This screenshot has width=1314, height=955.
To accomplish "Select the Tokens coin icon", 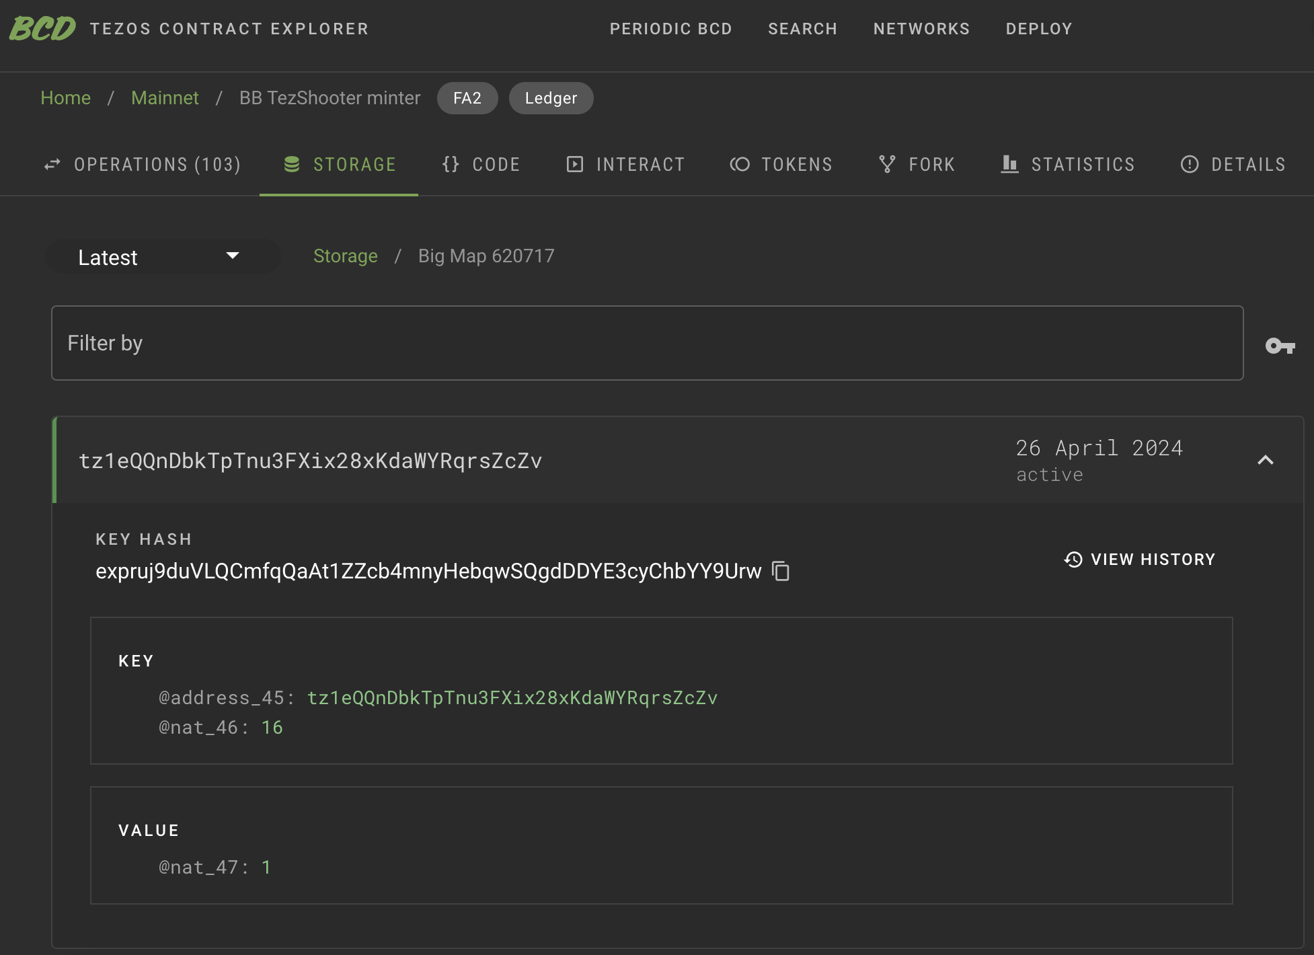I will [740, 164].
